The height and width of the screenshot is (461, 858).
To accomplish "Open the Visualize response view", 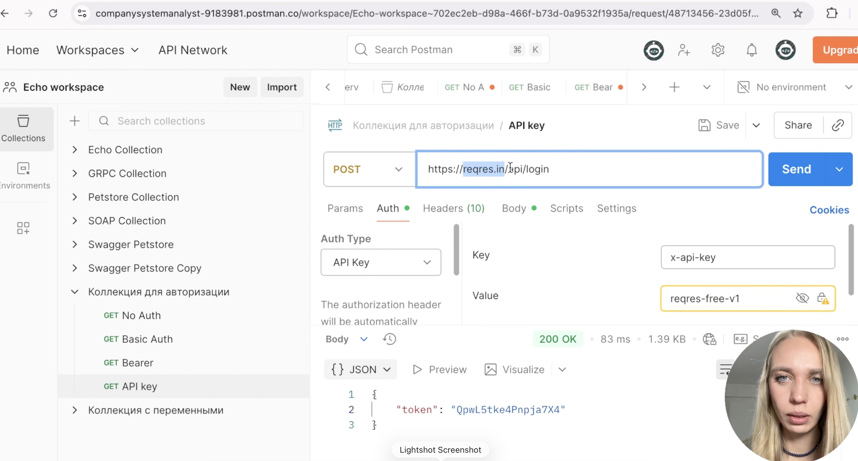I will 514,369.
